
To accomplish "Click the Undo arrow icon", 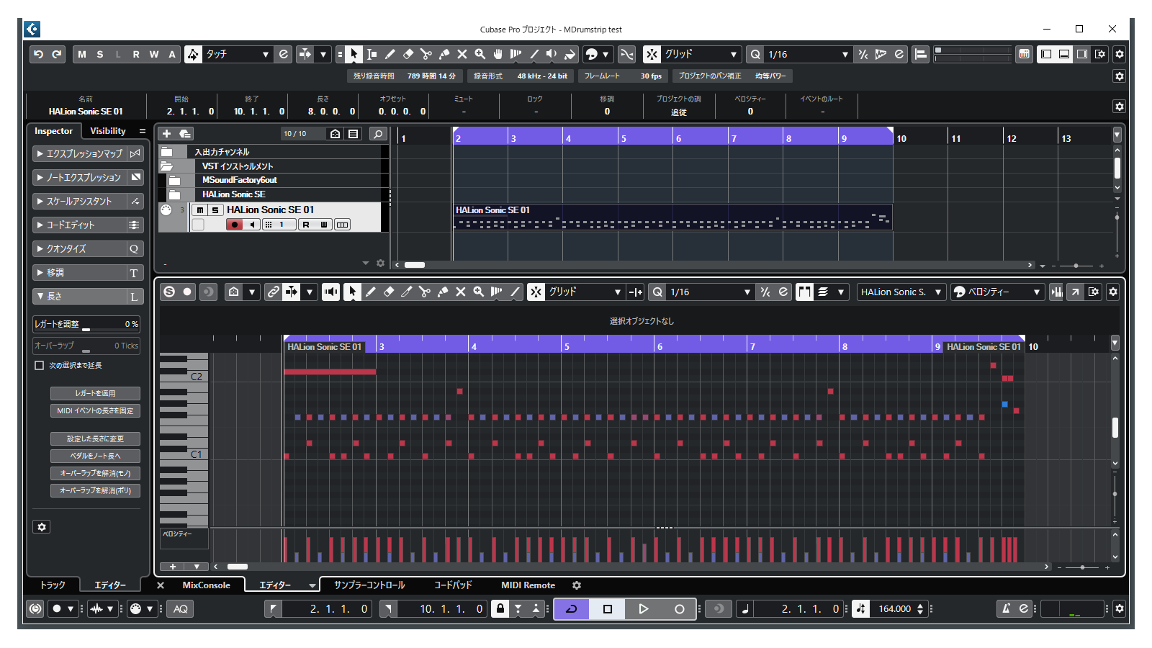I will (39, 54).
